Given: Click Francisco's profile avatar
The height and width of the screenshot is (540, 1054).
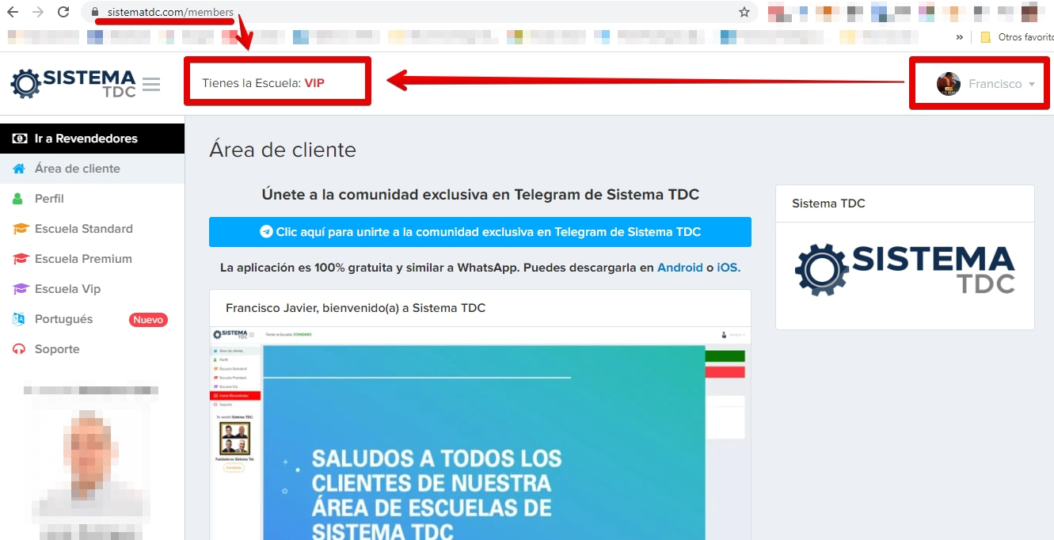Looking at the screenshot, I should point(949,84).
